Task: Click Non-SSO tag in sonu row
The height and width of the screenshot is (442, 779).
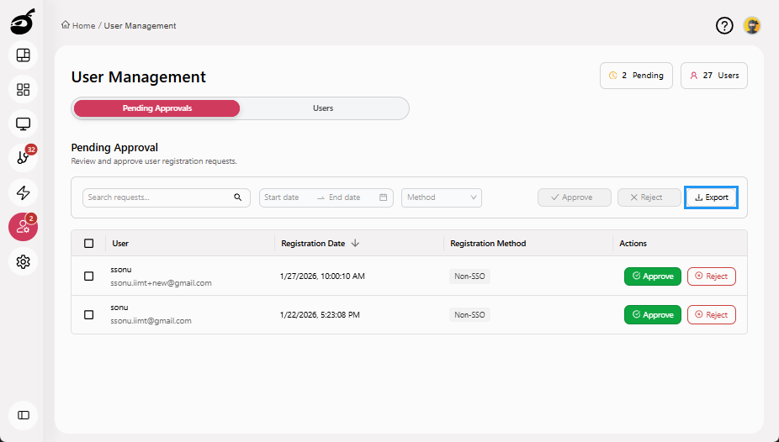Action: 469,315
